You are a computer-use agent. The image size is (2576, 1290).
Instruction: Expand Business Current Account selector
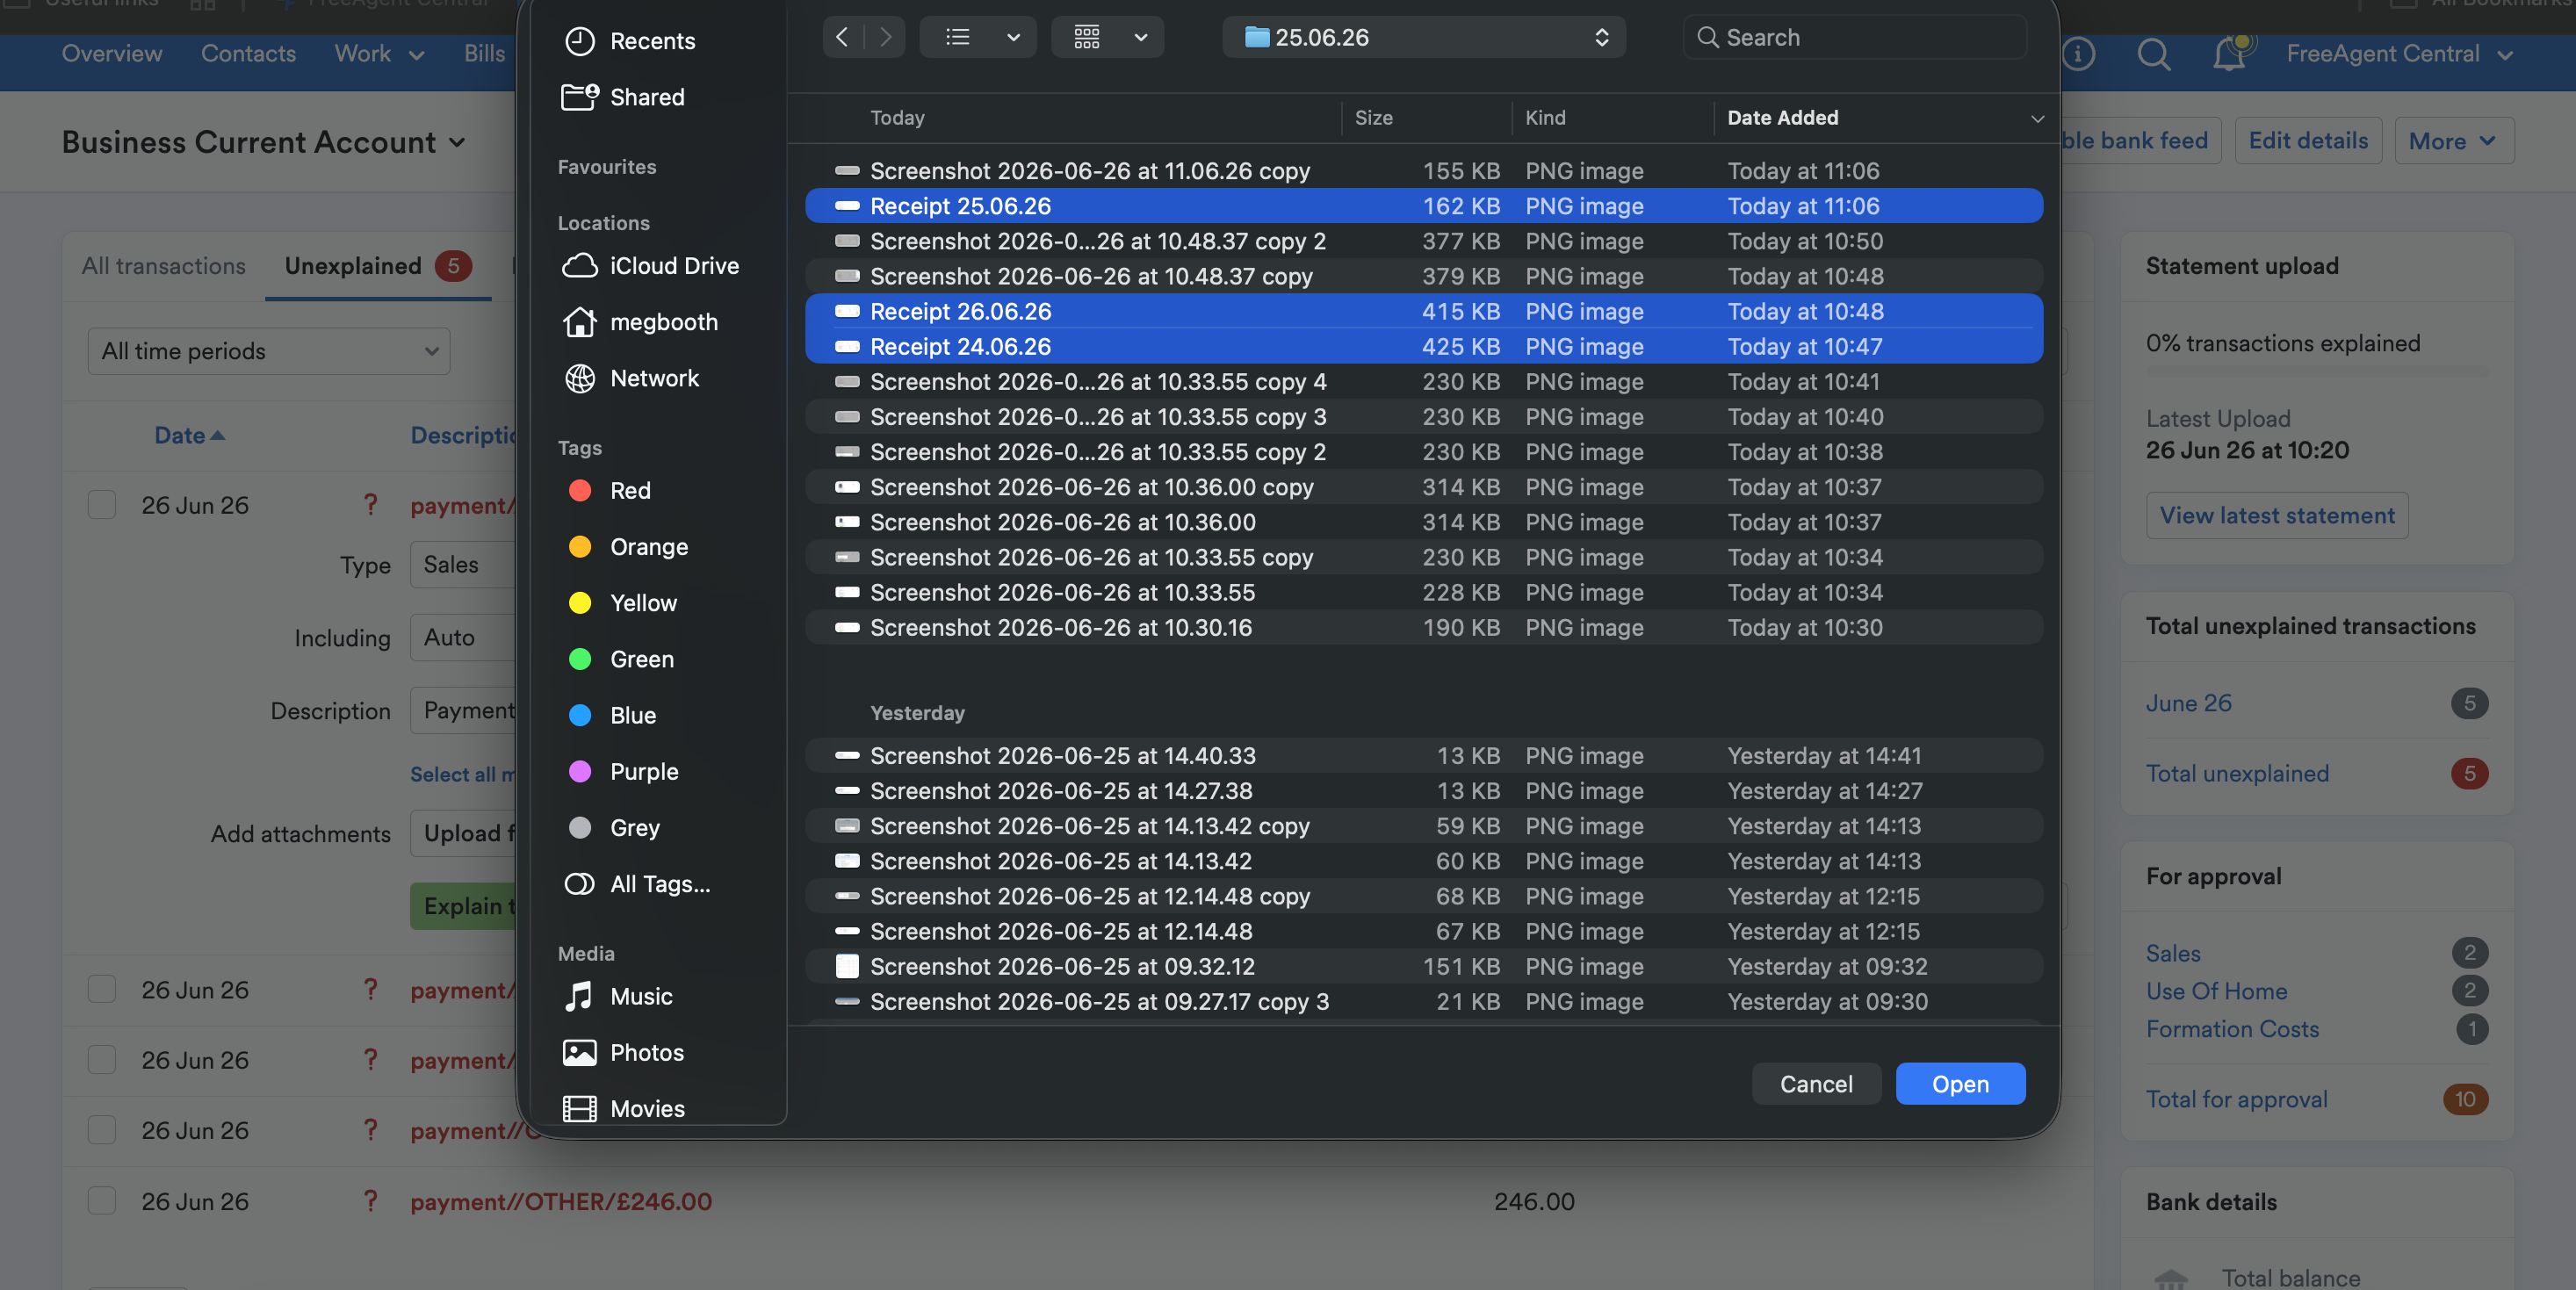pos(457,142)
